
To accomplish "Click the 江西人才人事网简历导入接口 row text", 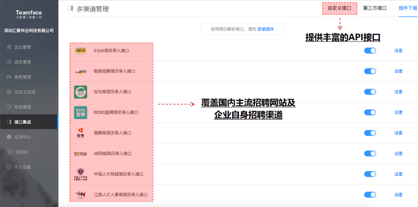I will (120, 195).
